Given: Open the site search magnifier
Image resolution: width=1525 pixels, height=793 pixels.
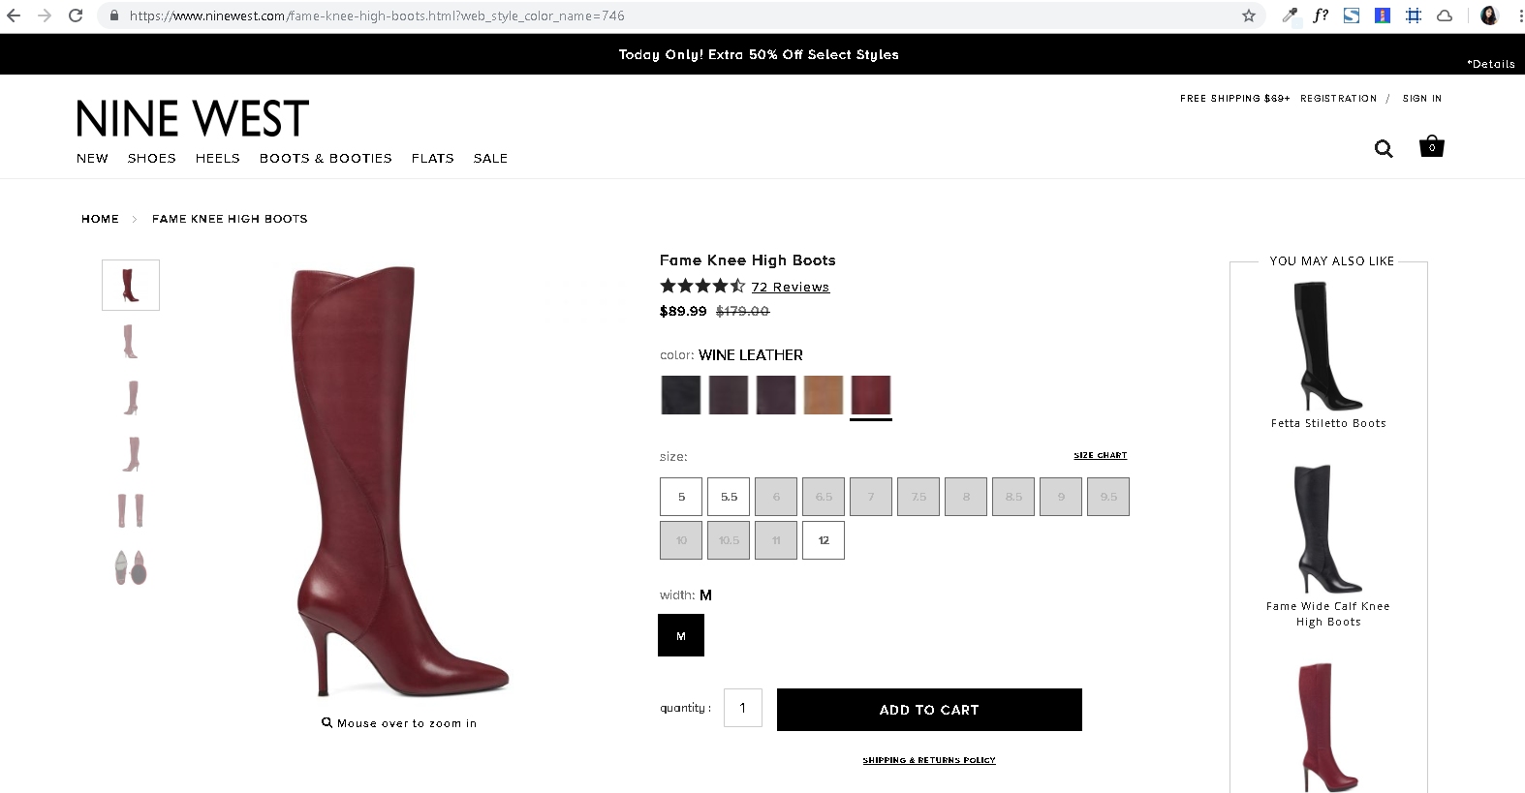Looking at the screenshot, I should pos(1383,148).
